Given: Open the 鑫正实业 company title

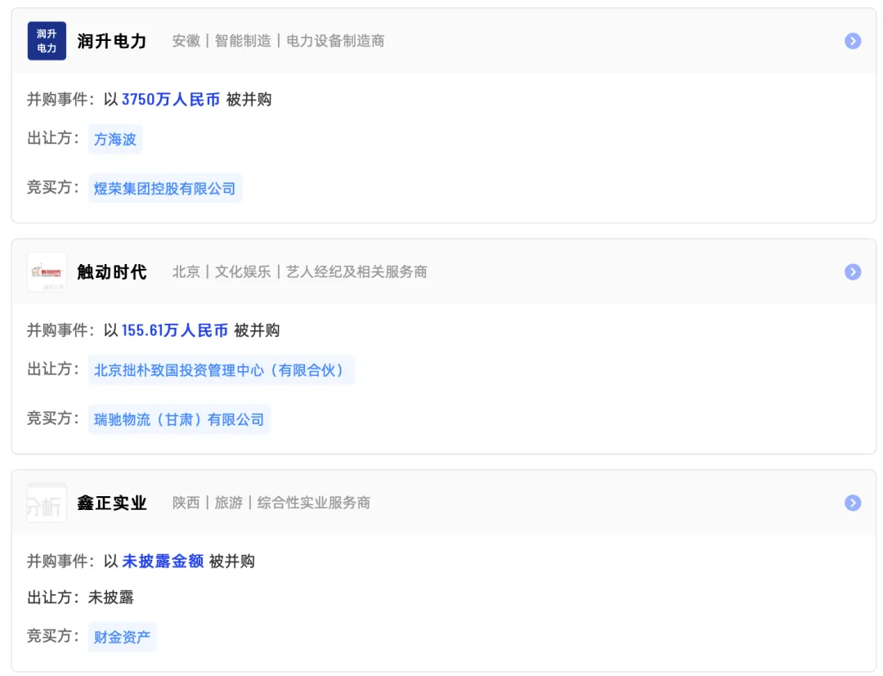Looking at the screenshot, I should (111, 503).
